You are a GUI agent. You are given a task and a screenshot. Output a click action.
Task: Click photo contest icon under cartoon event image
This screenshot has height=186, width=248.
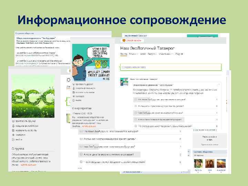point(74,88)
